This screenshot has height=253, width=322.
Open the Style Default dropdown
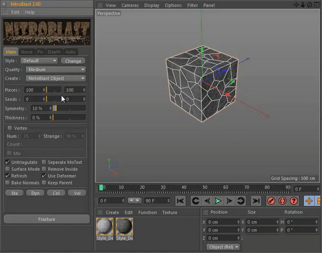pos(39,61)
